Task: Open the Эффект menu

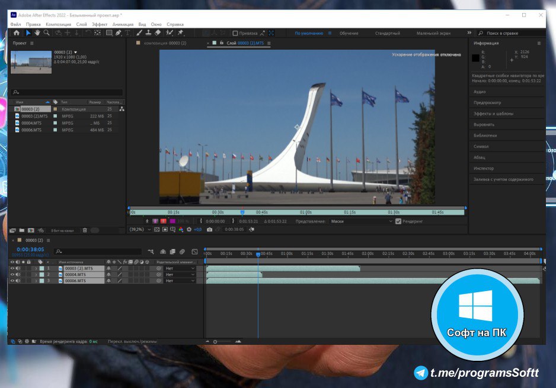Action: pos(99,24)
